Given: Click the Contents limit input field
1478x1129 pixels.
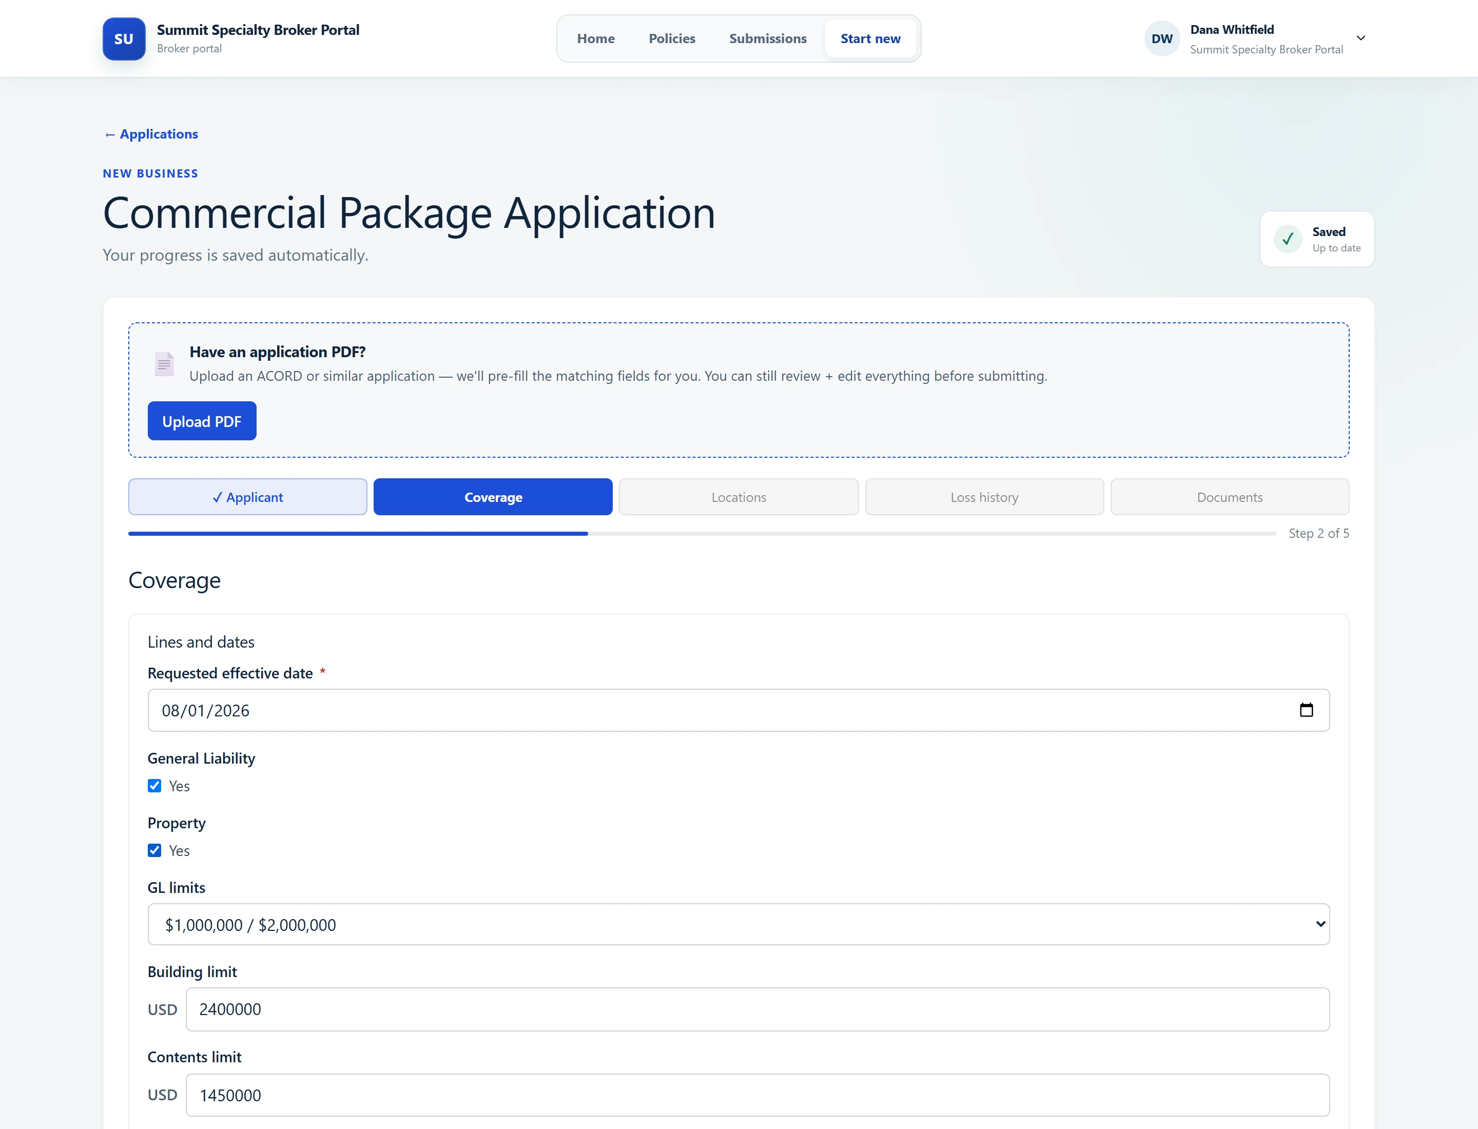Looking at the screenshot, I should (757, 1096).
